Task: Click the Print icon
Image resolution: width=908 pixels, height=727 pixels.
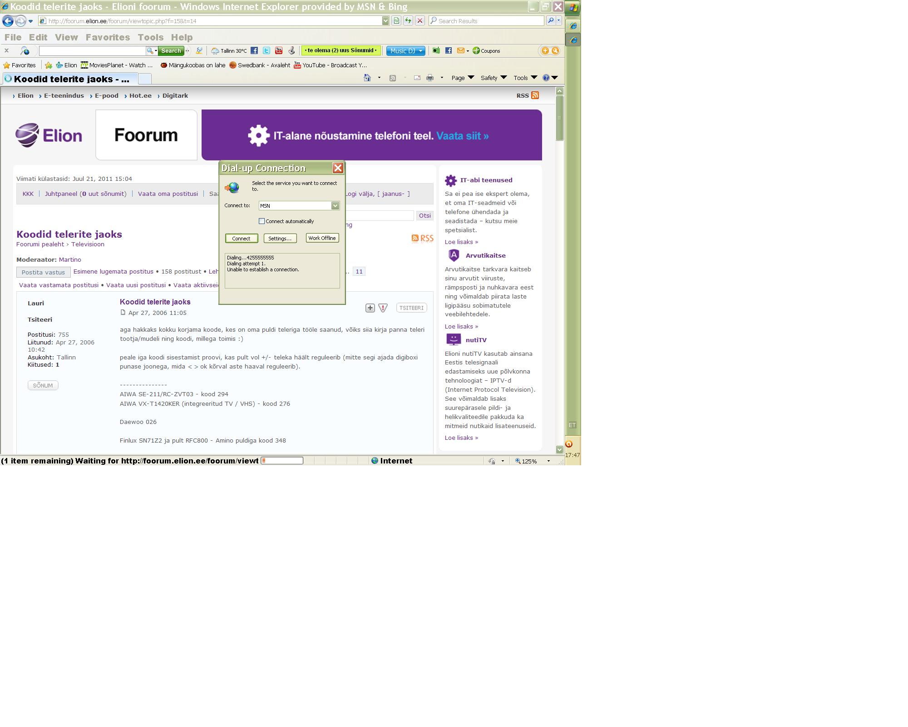Action: pyautogui.click(x=429, y=78)
